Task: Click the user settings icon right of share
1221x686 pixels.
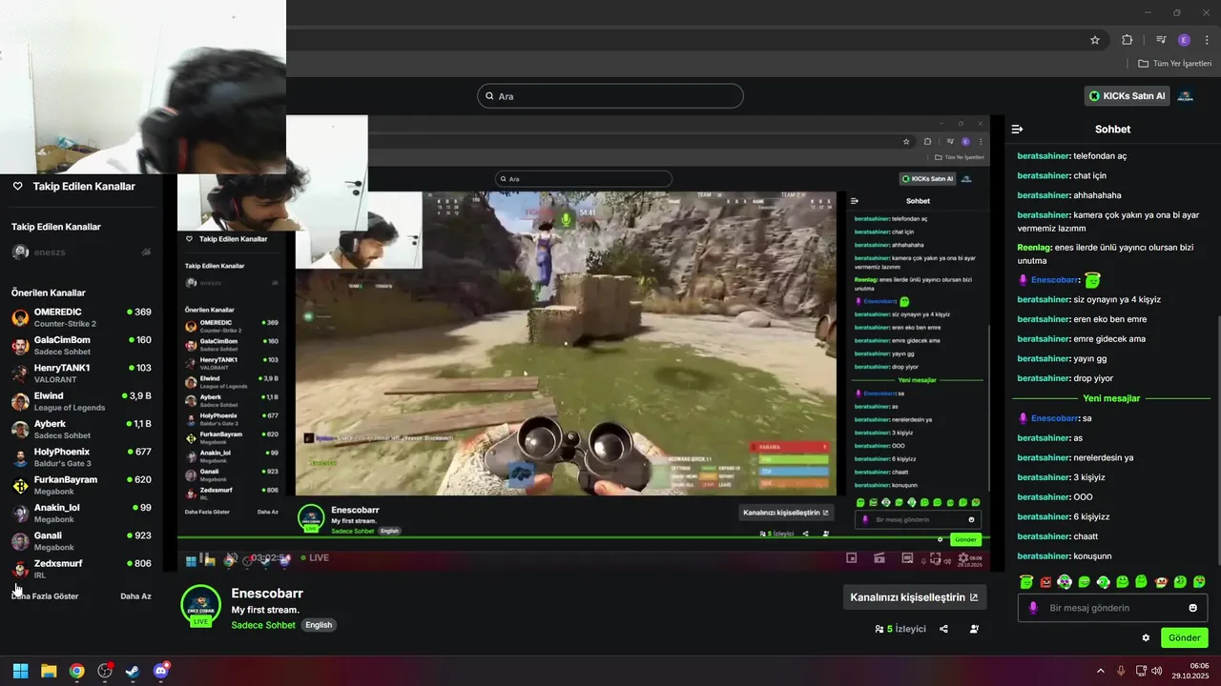Action: [x=974, y=629]
